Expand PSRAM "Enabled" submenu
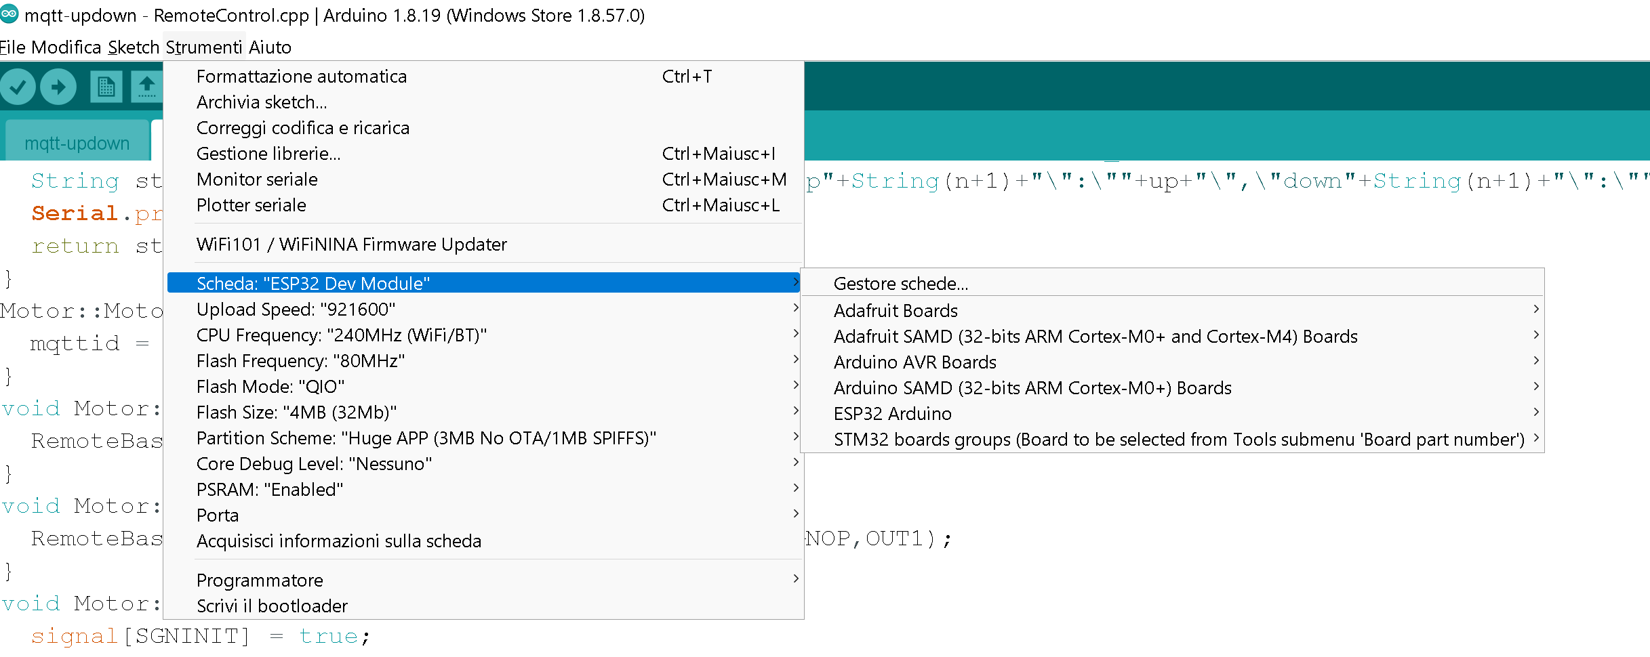This screenshot has width=1650, height=657. pyautogui.click(x=483, y=490)
